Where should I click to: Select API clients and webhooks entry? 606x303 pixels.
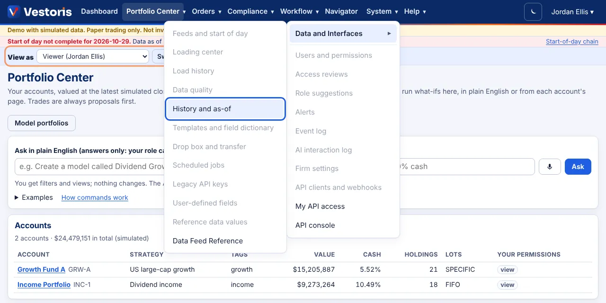coord(343,187)
